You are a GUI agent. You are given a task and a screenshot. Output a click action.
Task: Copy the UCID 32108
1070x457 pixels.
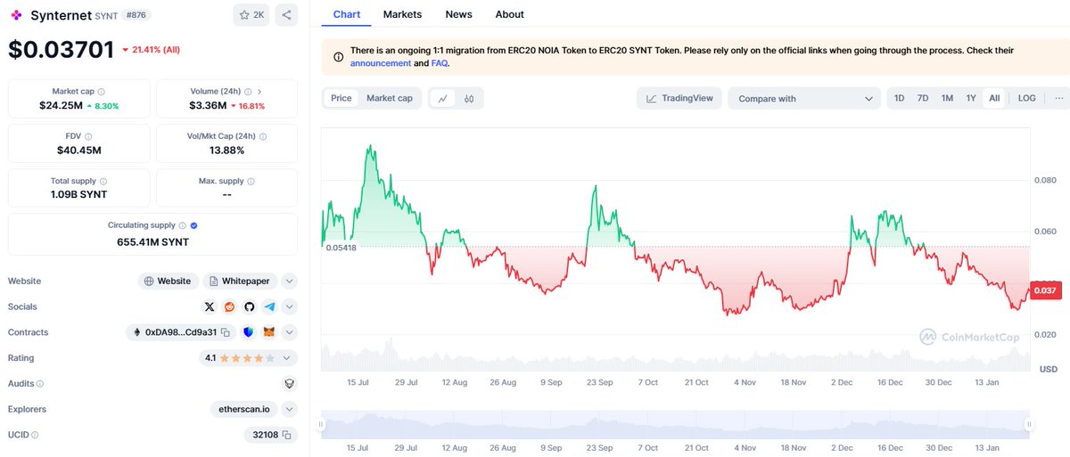pos(288,435)
